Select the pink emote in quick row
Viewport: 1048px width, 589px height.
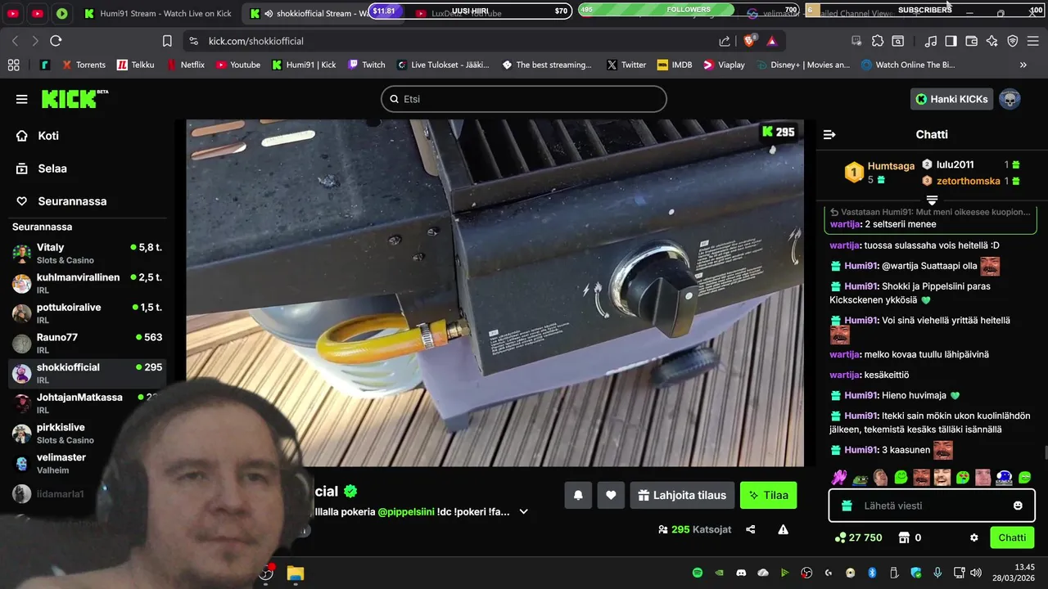(x=838, y=477)
